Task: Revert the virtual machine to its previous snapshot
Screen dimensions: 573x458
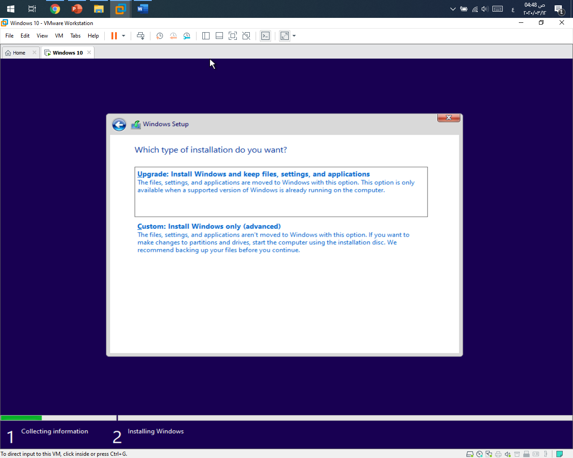Action: tap(173, 36)
